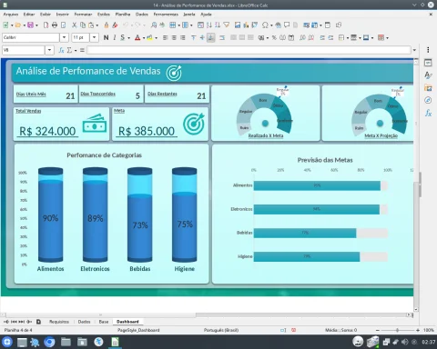Insert Chart toolbar icon

(246, 25)
